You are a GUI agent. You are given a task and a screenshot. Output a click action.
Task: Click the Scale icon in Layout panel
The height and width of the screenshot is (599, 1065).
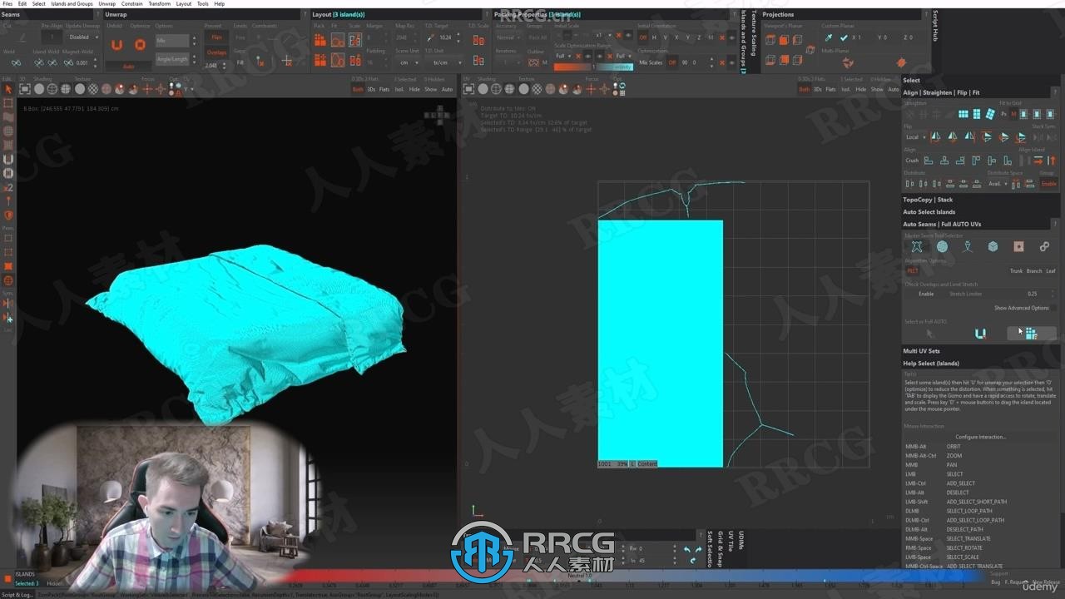coord(355,42)
